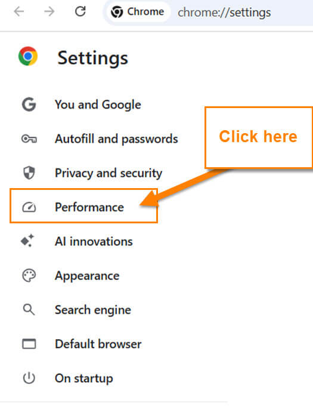The height and width of the screenshot is (418, 313).
Task: Go to Privacy and security
Action: (109, 173)
